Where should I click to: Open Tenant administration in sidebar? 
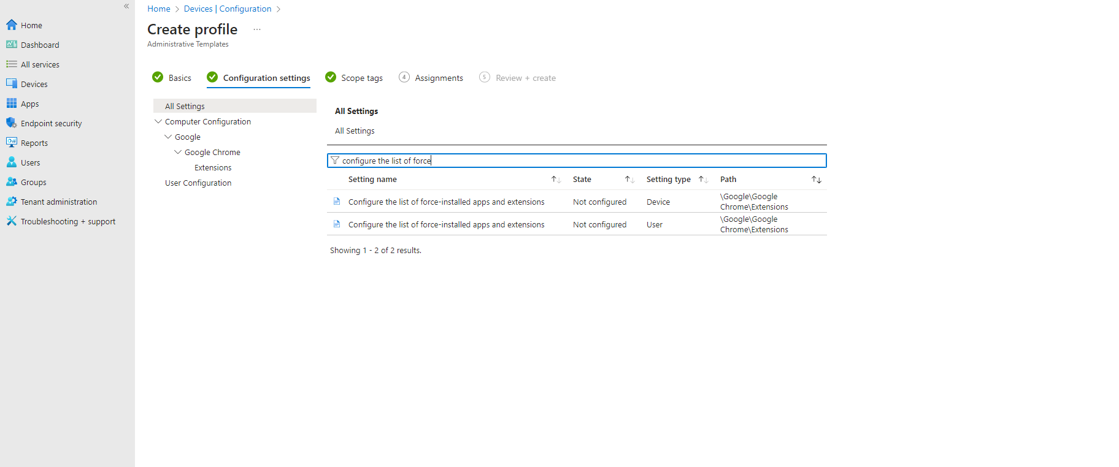pyautogui.click(x=59, y=202)
